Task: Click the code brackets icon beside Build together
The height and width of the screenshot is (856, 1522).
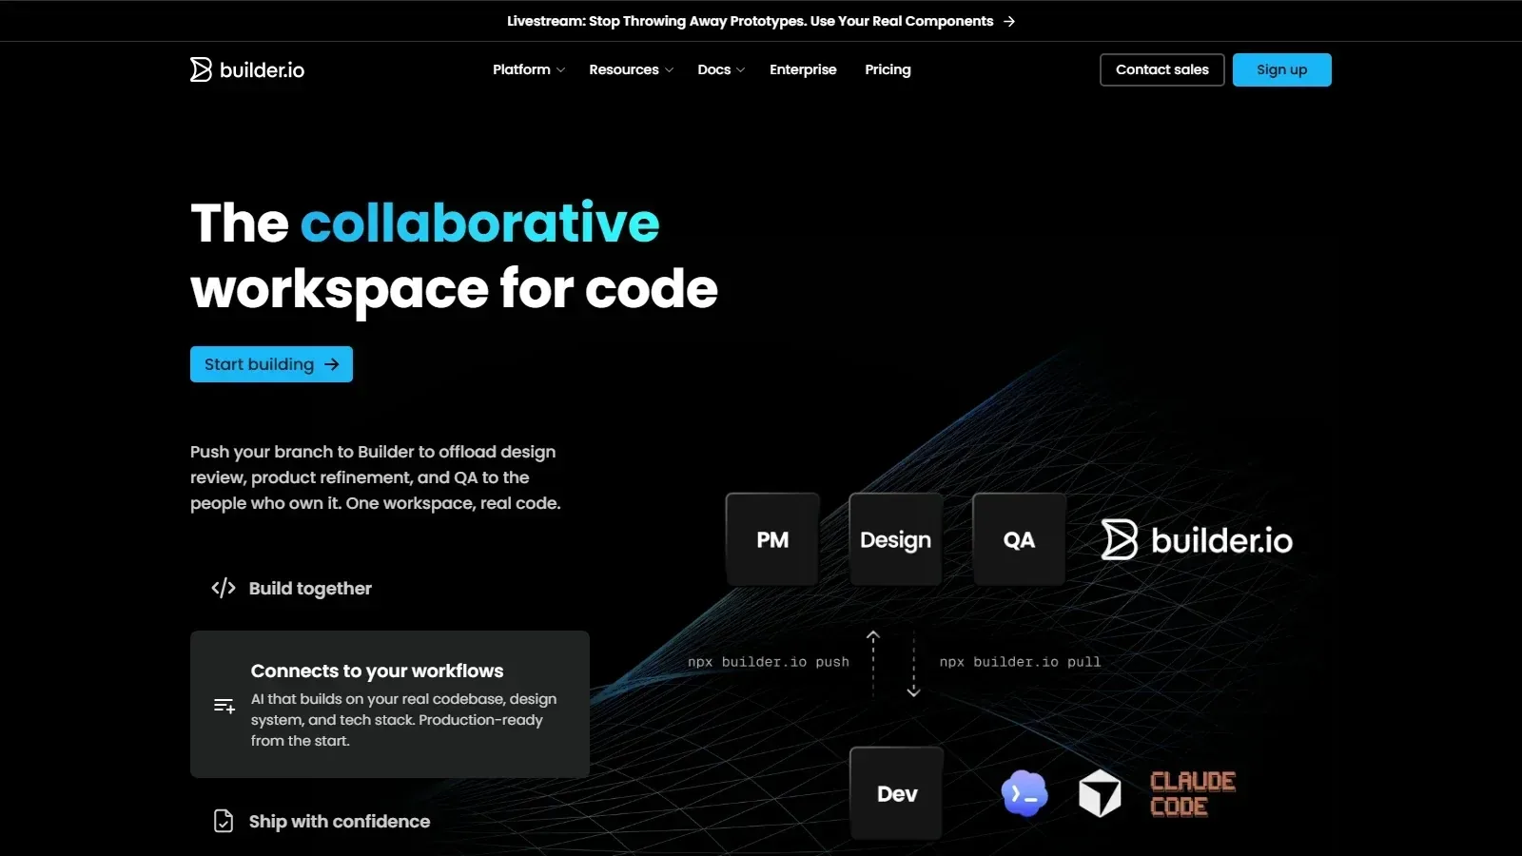Action: [224, 588]
